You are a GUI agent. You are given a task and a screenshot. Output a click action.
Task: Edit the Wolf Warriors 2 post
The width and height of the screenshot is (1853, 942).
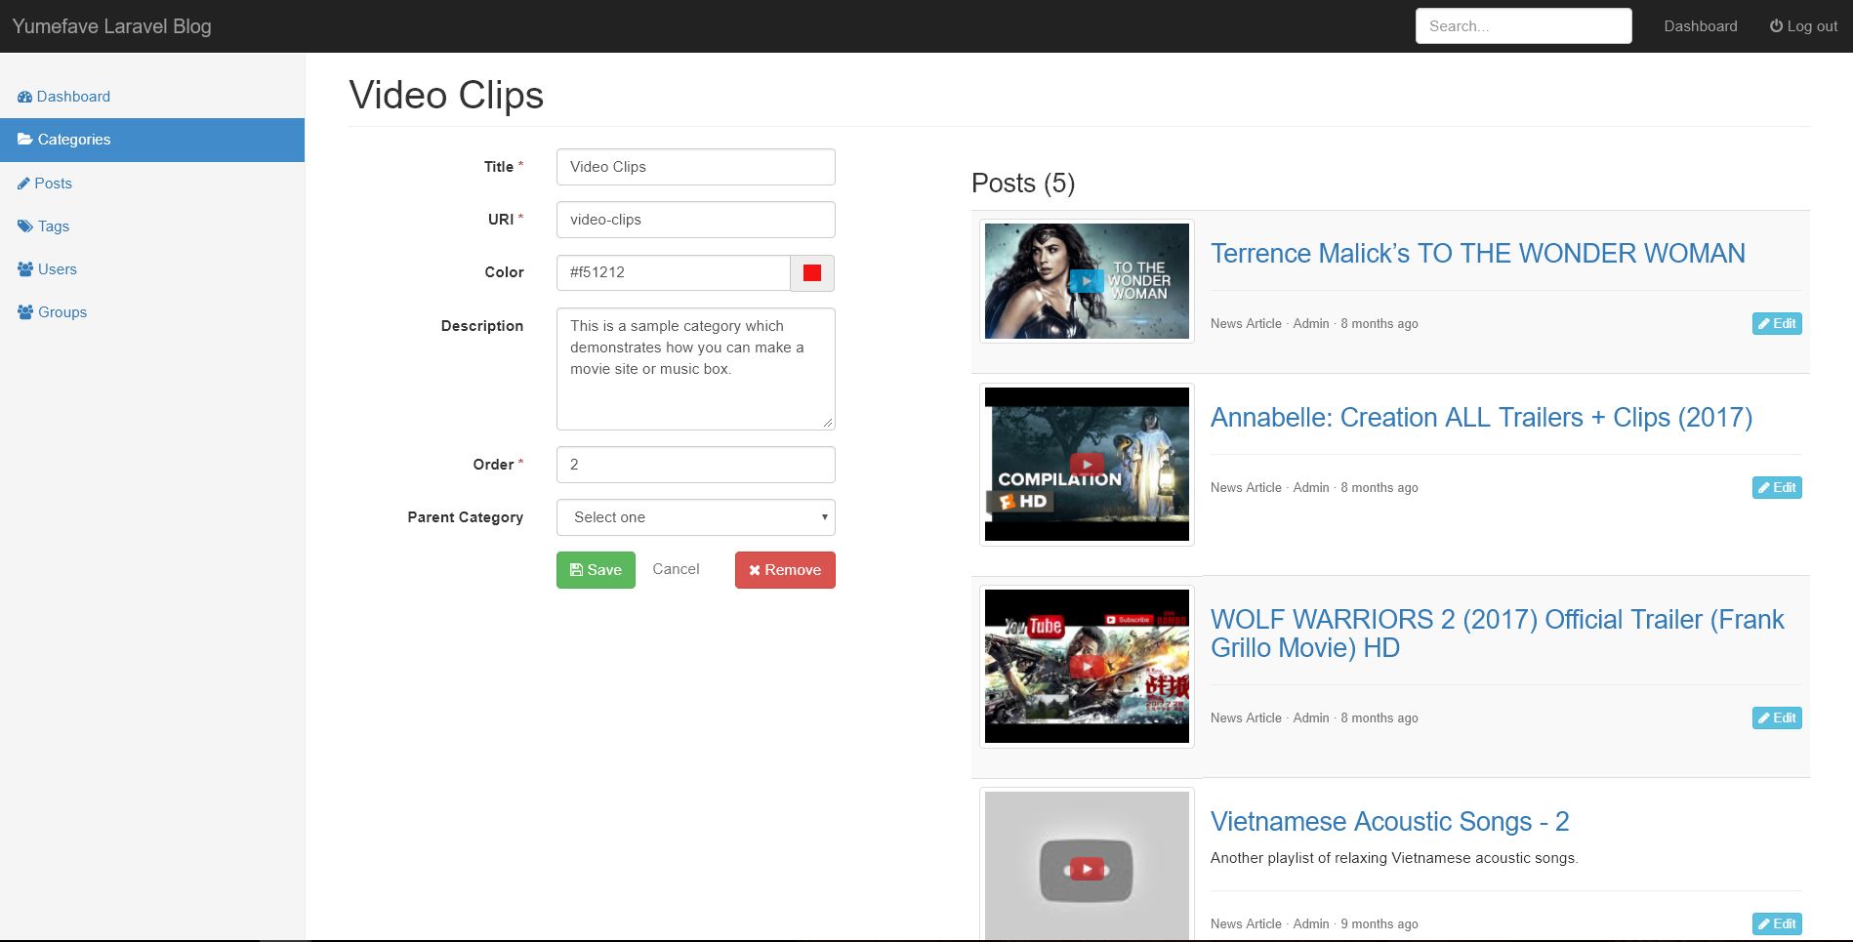(1777, 718)
